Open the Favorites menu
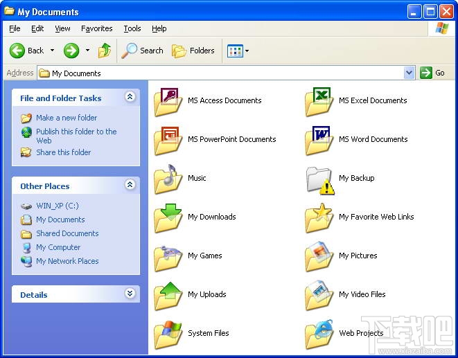This screenshot has height=358, width=458. point(96,28)
